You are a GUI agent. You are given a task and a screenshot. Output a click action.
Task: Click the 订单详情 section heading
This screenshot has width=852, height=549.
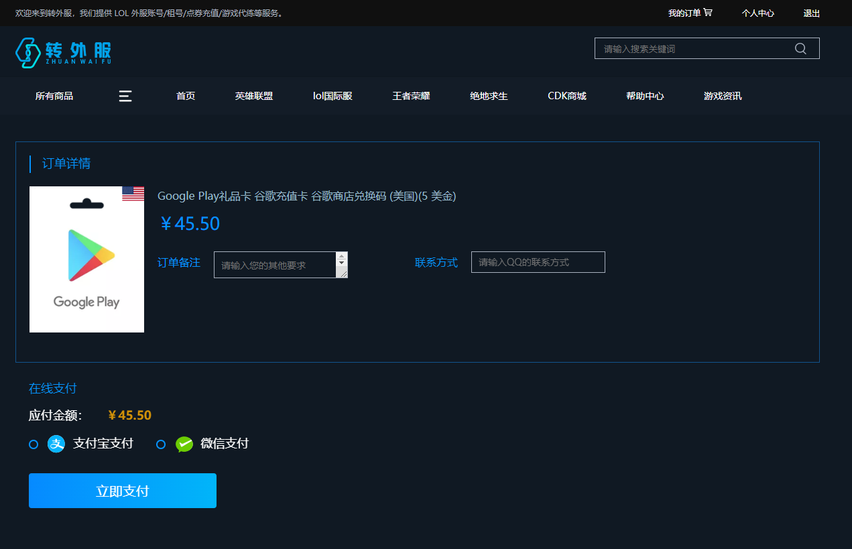(66, 164)
